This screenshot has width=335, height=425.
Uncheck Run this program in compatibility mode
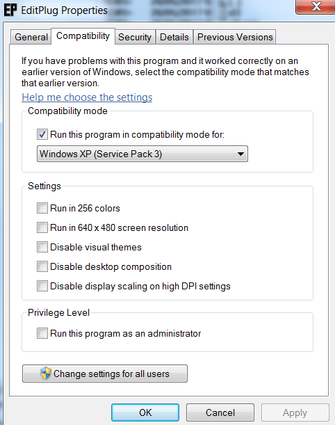tap(42, 134)
